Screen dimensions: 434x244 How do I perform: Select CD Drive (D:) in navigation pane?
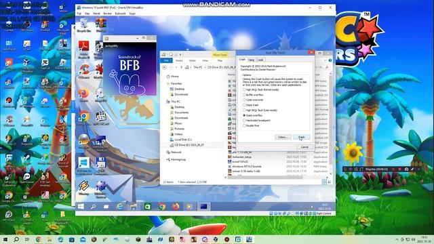point(187,145)
